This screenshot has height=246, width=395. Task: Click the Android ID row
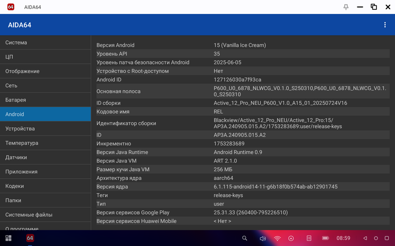(x=242, y=79)
